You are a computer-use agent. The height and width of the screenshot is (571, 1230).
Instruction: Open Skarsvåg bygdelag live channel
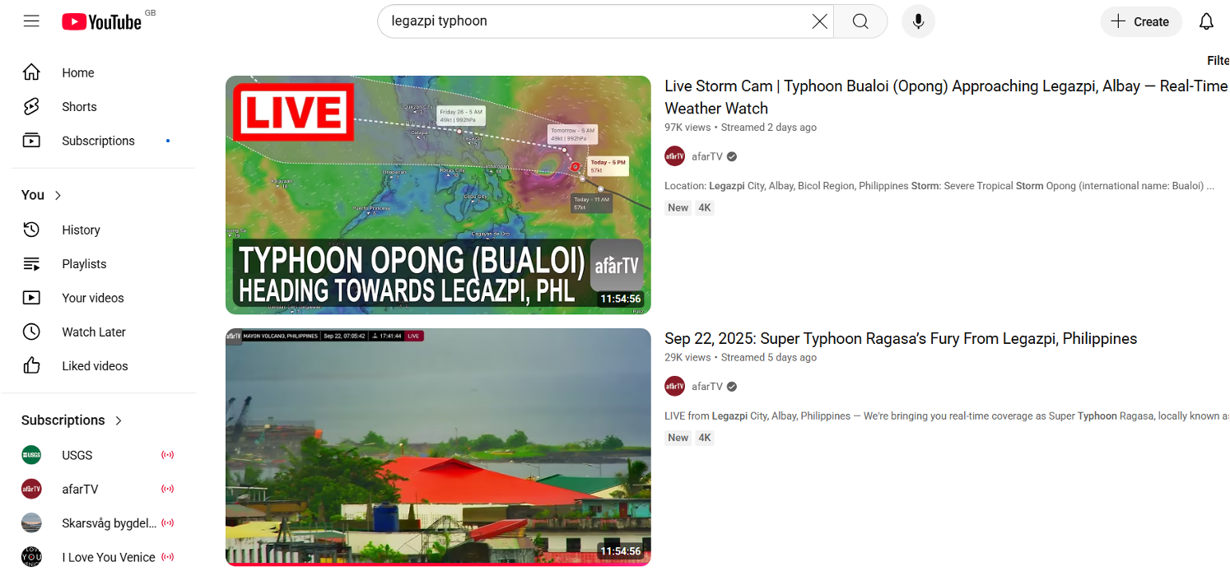[109, 523]
